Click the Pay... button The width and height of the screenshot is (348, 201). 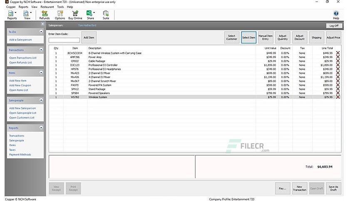(x=283, y=189)
